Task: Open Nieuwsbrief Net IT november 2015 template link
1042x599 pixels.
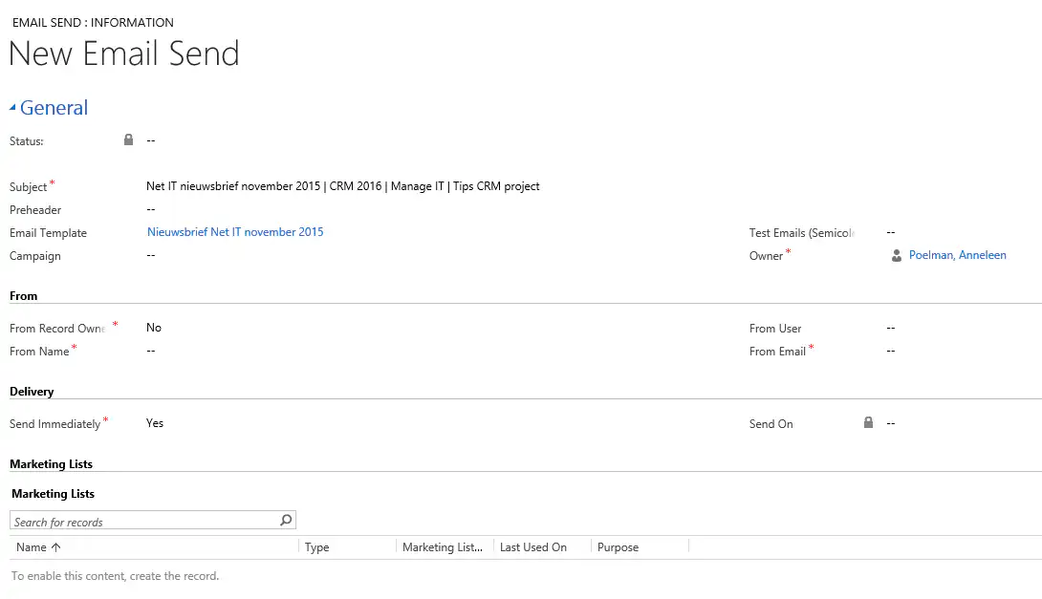Action: point(235,232)
